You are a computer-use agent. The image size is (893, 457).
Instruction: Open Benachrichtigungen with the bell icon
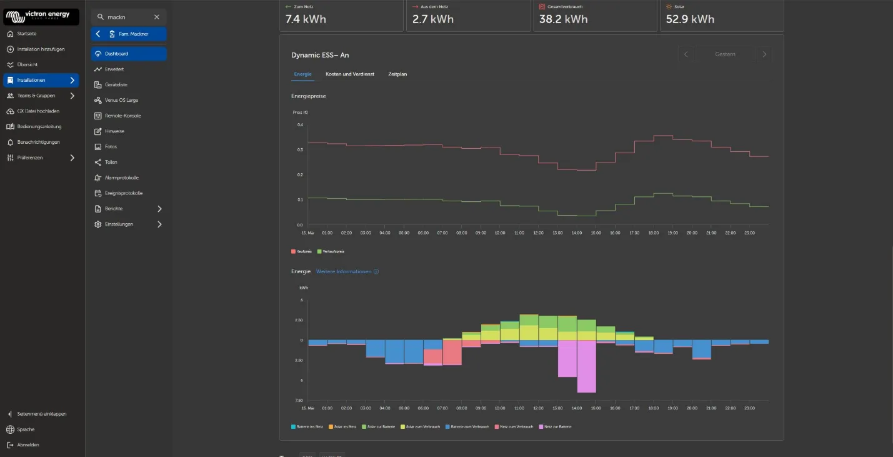click(x=10, y=142)
